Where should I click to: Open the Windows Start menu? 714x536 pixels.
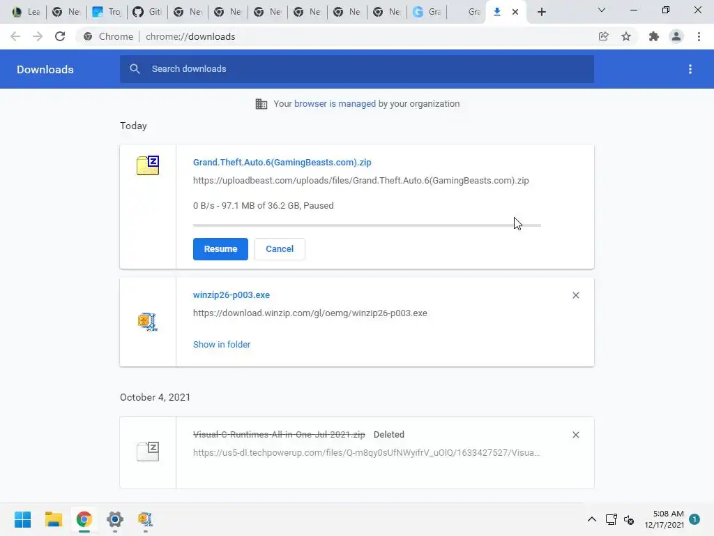22,519
